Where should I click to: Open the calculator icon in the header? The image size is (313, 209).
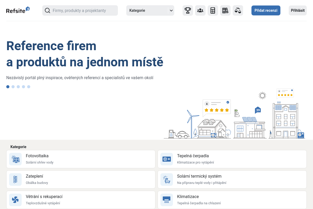coord(213,10)
